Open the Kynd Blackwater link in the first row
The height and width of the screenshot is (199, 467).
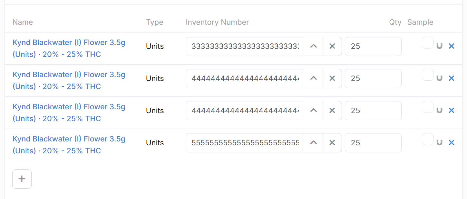coord(69,43)
